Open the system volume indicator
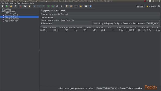 pyautogui.click(x=153, y=1)
